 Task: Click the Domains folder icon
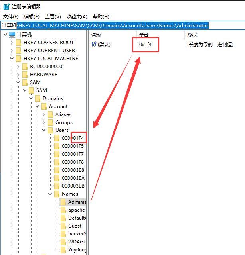(x=38, y=98)
